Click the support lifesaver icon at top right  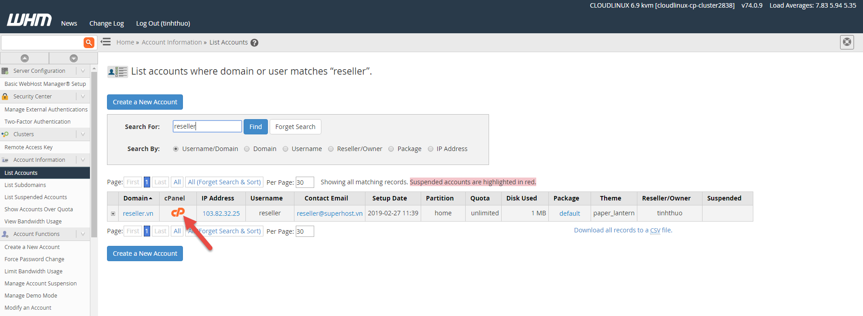click(847, 42)
